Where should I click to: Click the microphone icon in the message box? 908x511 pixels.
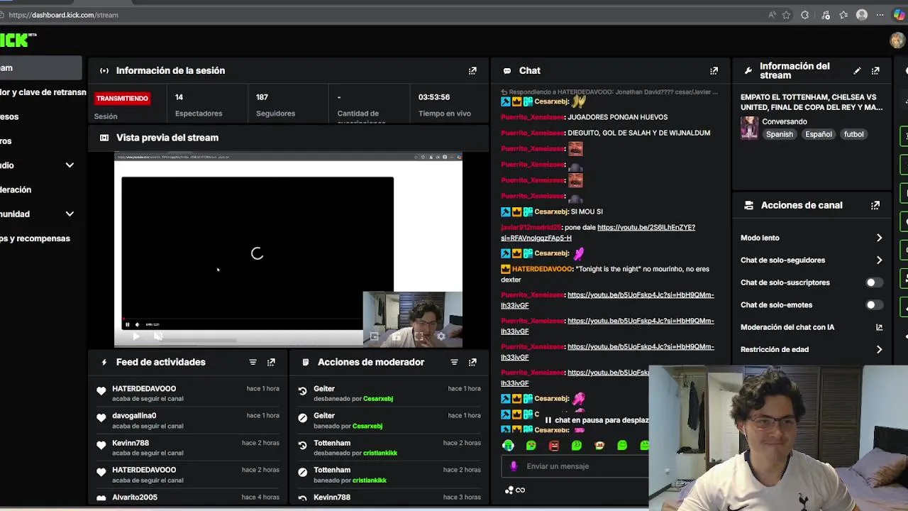click(x=514, y=466)
